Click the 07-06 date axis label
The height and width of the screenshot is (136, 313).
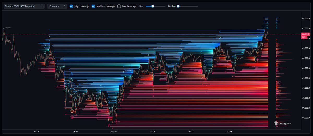coord(153,132)
